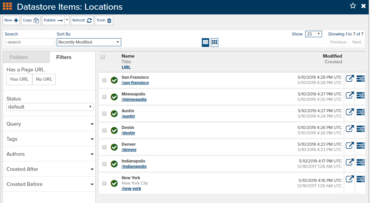Screen dimensions: 370x203
Task: Click the Refresh button
Action: (82, 20)
